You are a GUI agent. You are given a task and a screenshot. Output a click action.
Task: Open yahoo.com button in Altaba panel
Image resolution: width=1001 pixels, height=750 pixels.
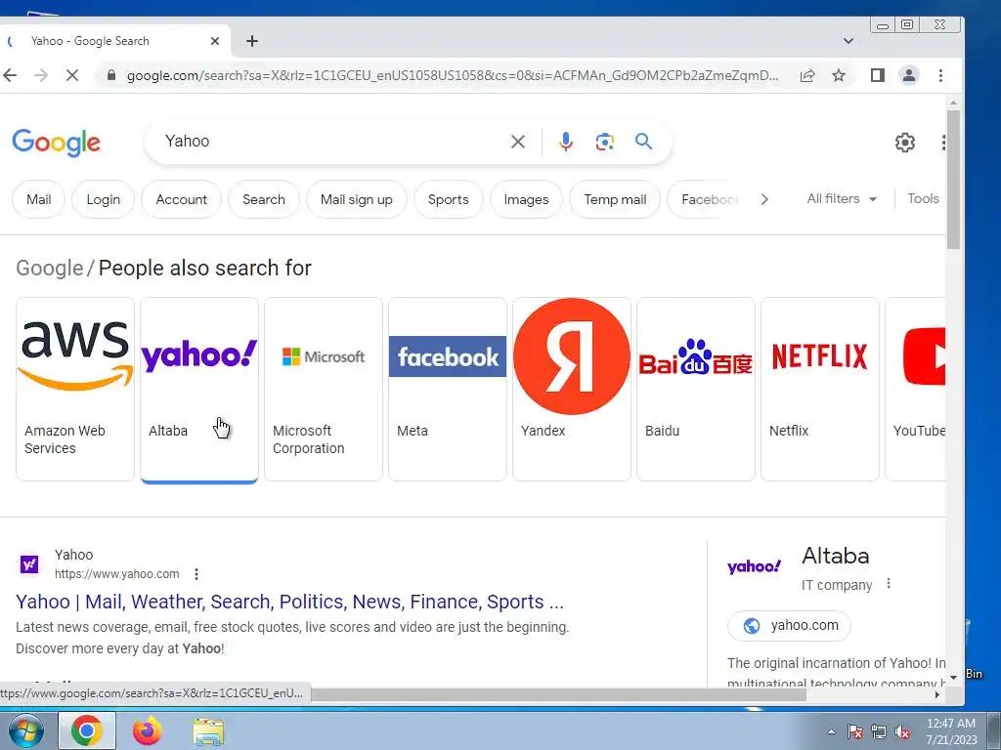pos(789,626)
